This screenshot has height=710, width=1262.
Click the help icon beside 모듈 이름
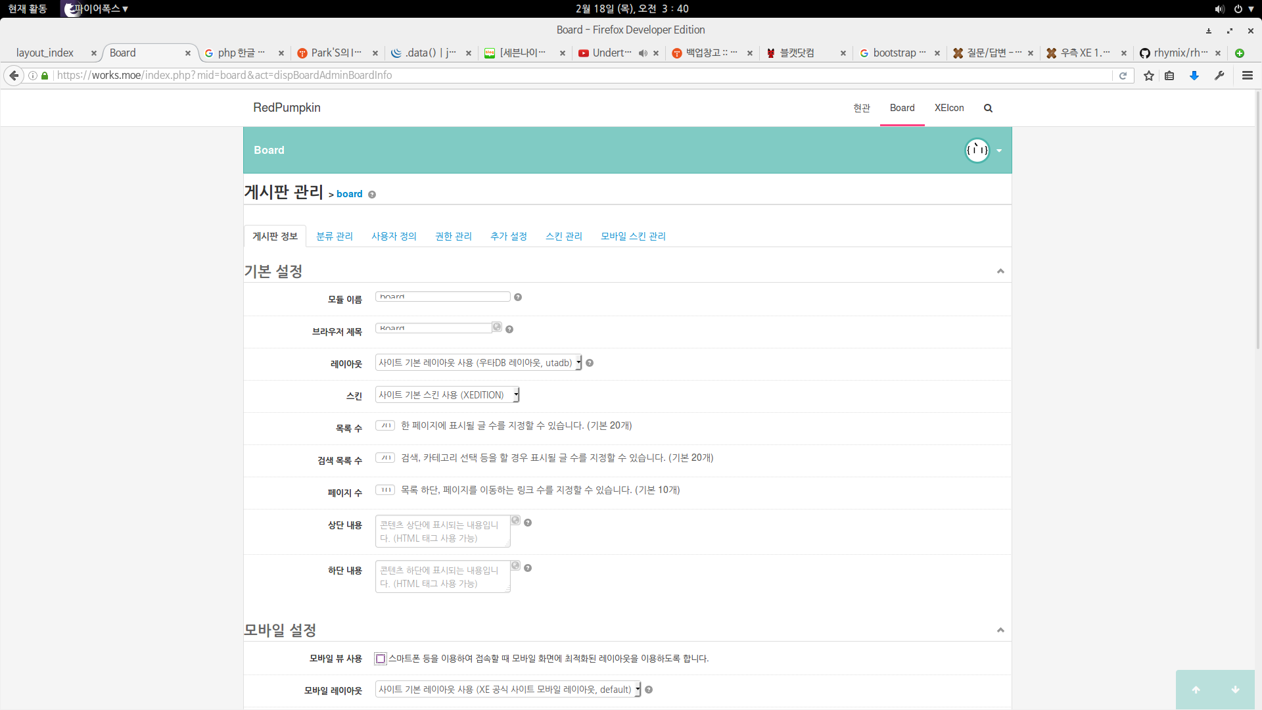click(518, 297)
